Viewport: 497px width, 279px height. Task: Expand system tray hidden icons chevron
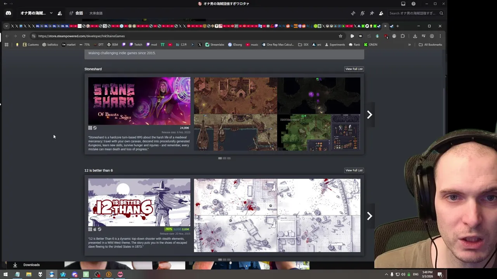pos(386,274)
